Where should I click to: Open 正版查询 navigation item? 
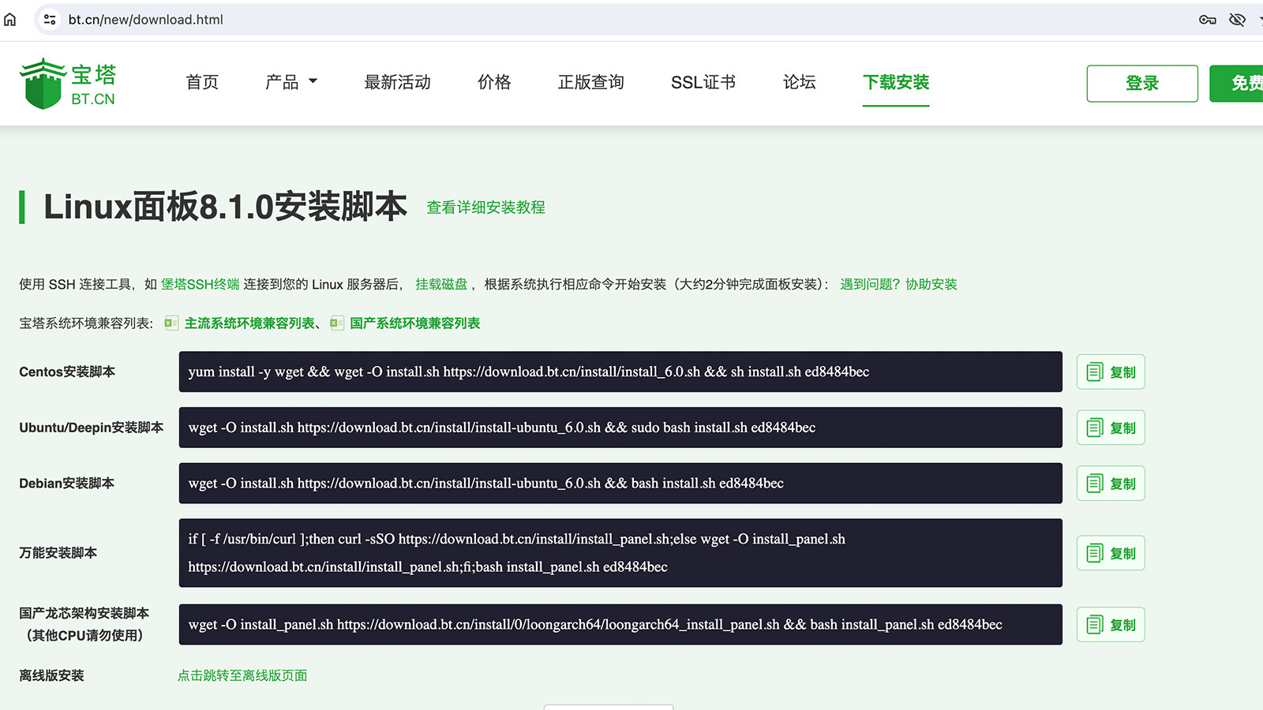(590, 82)
